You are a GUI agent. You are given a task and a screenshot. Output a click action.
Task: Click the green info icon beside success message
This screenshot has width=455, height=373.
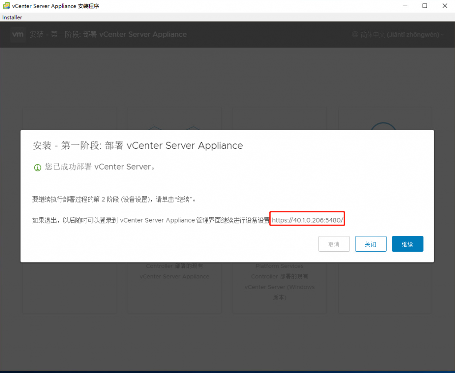point(37,167)
